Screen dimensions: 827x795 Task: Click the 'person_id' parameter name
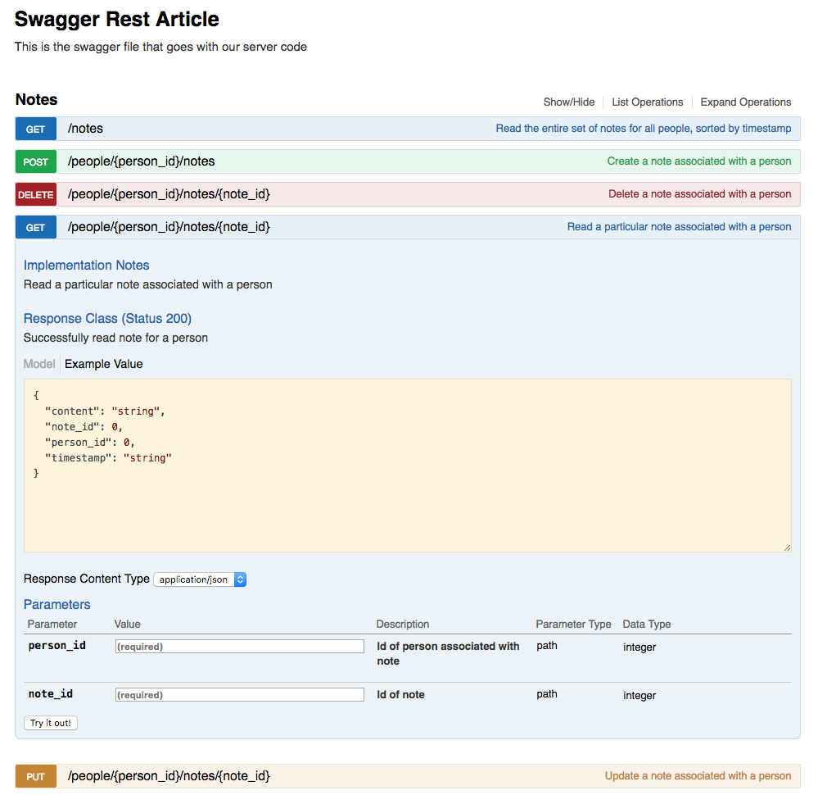coord(57,646)
